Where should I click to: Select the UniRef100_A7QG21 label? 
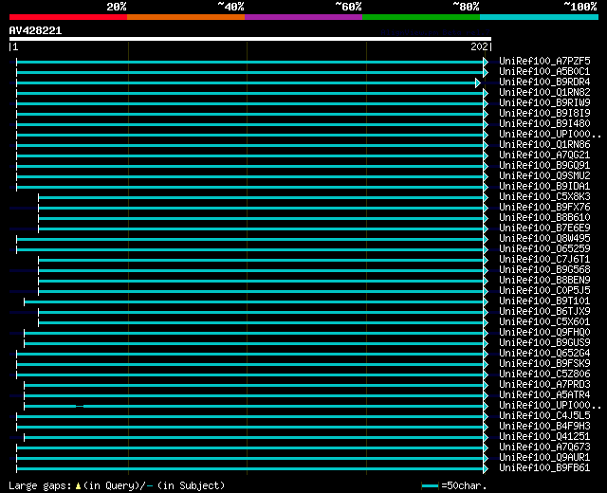pyautogui.click(x=544, y=155)
